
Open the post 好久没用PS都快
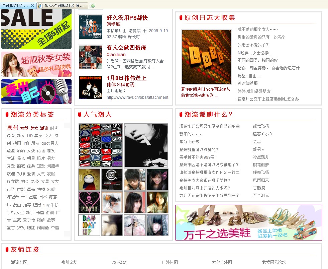127,18
